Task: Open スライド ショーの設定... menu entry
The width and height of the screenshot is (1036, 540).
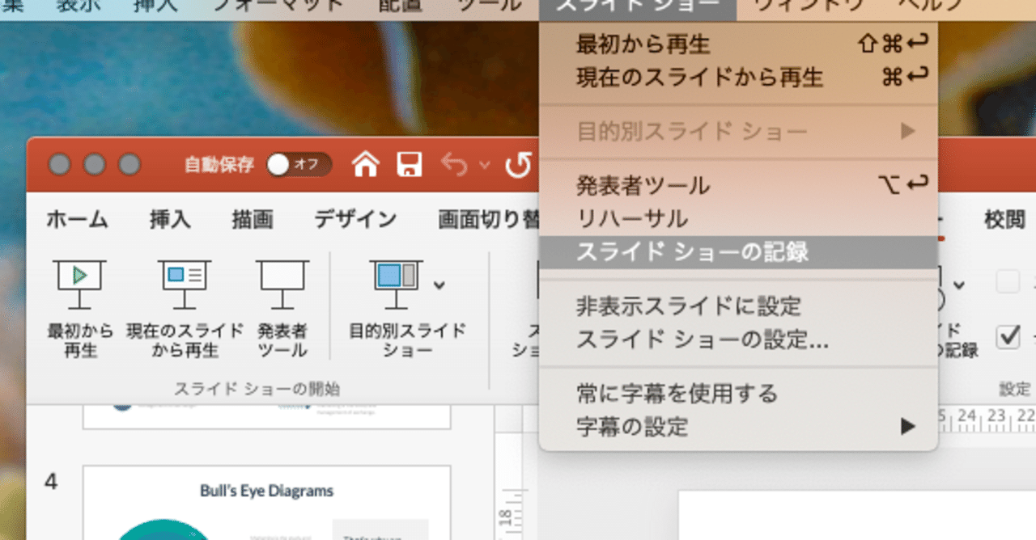Action: [738, 340]
